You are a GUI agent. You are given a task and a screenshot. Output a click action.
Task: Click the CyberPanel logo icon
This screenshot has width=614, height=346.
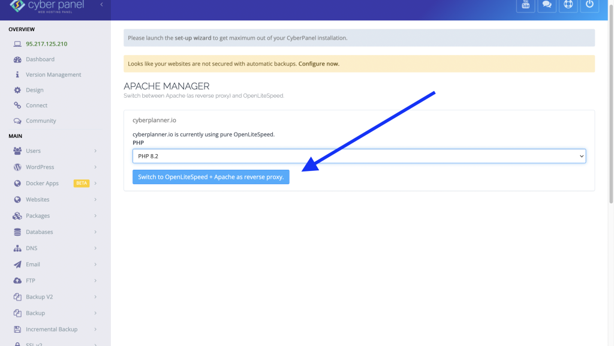pyautogui.click(x=17, y=5)
